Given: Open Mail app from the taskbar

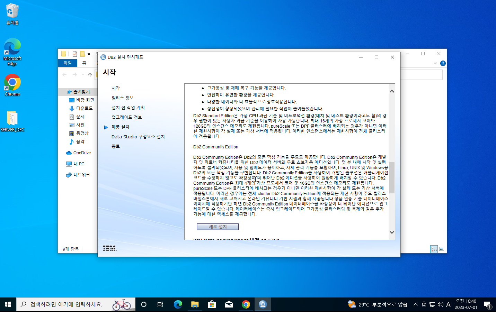Looking at the screenshot, I should point(229,304).
